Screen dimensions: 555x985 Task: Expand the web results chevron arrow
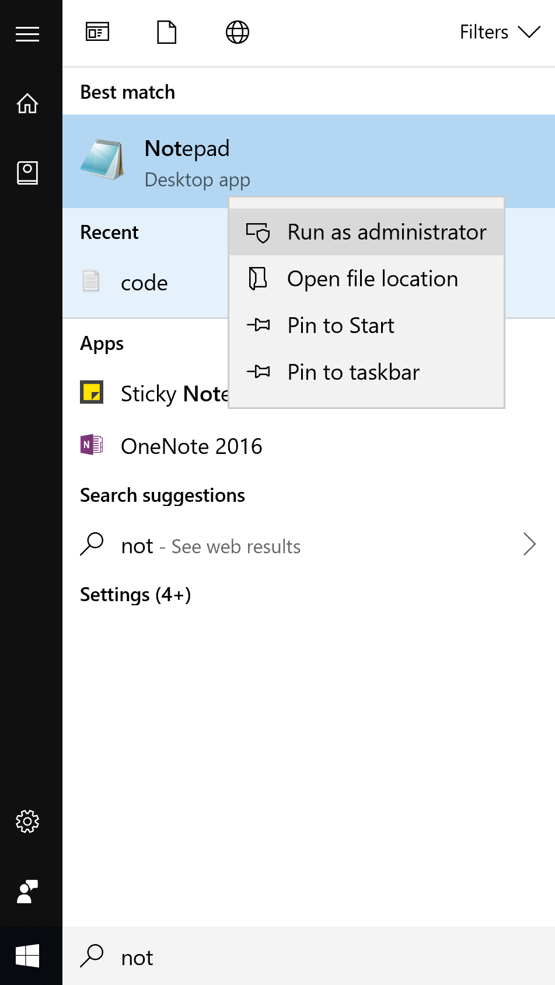(529, 544)
